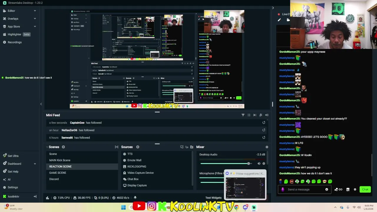Open the Overlays menu item
This screenshot has width=377, height=212.
[x=13, y=19]
